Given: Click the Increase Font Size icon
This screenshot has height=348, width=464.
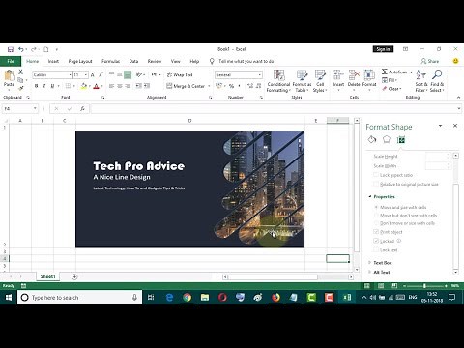Looking at the screenshot, I should [93, 74].
